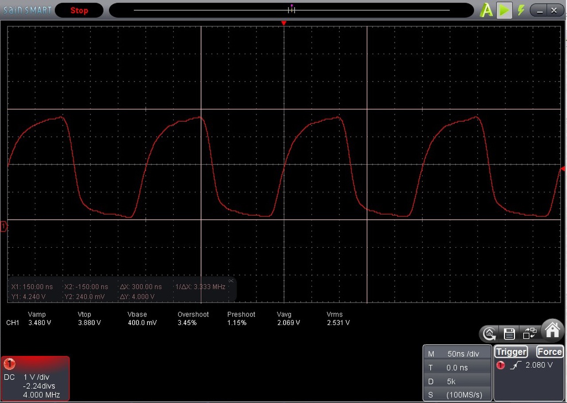Click the rising edge trigger slope icon

click(516, 365)
